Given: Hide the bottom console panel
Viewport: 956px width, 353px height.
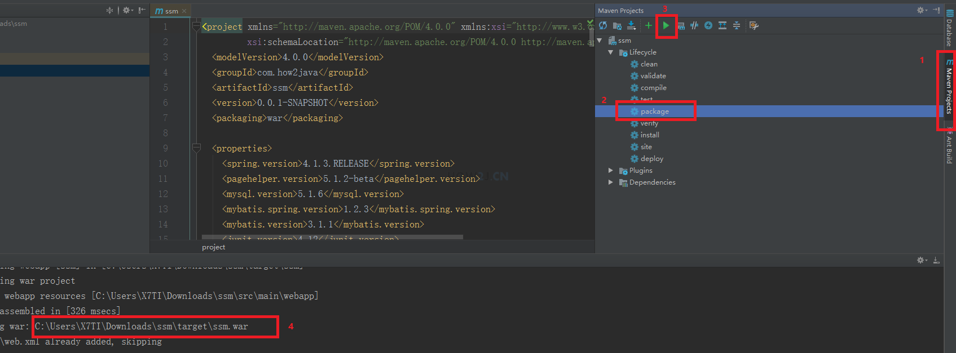Looking at the screenshot, I should pos(936,260).
